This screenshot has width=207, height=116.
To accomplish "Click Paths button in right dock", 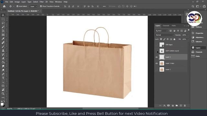I will tap(198, 56).
